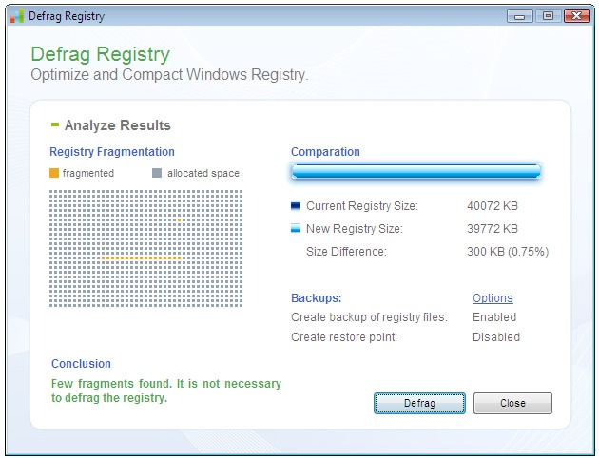Click the light blue New Registry Size icon
Viewport: 599px width, 458px height.
[296, 228]
